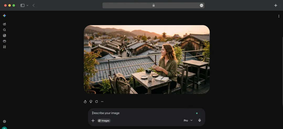Click the address bar page menu ellipsis
The height and width of the screenshot is (129, 283).
coord(202,6)
